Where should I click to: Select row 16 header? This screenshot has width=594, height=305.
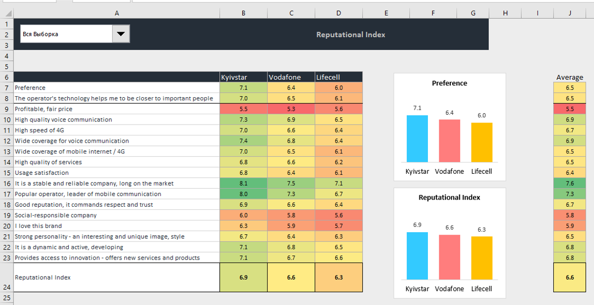(x=7, y=183)
